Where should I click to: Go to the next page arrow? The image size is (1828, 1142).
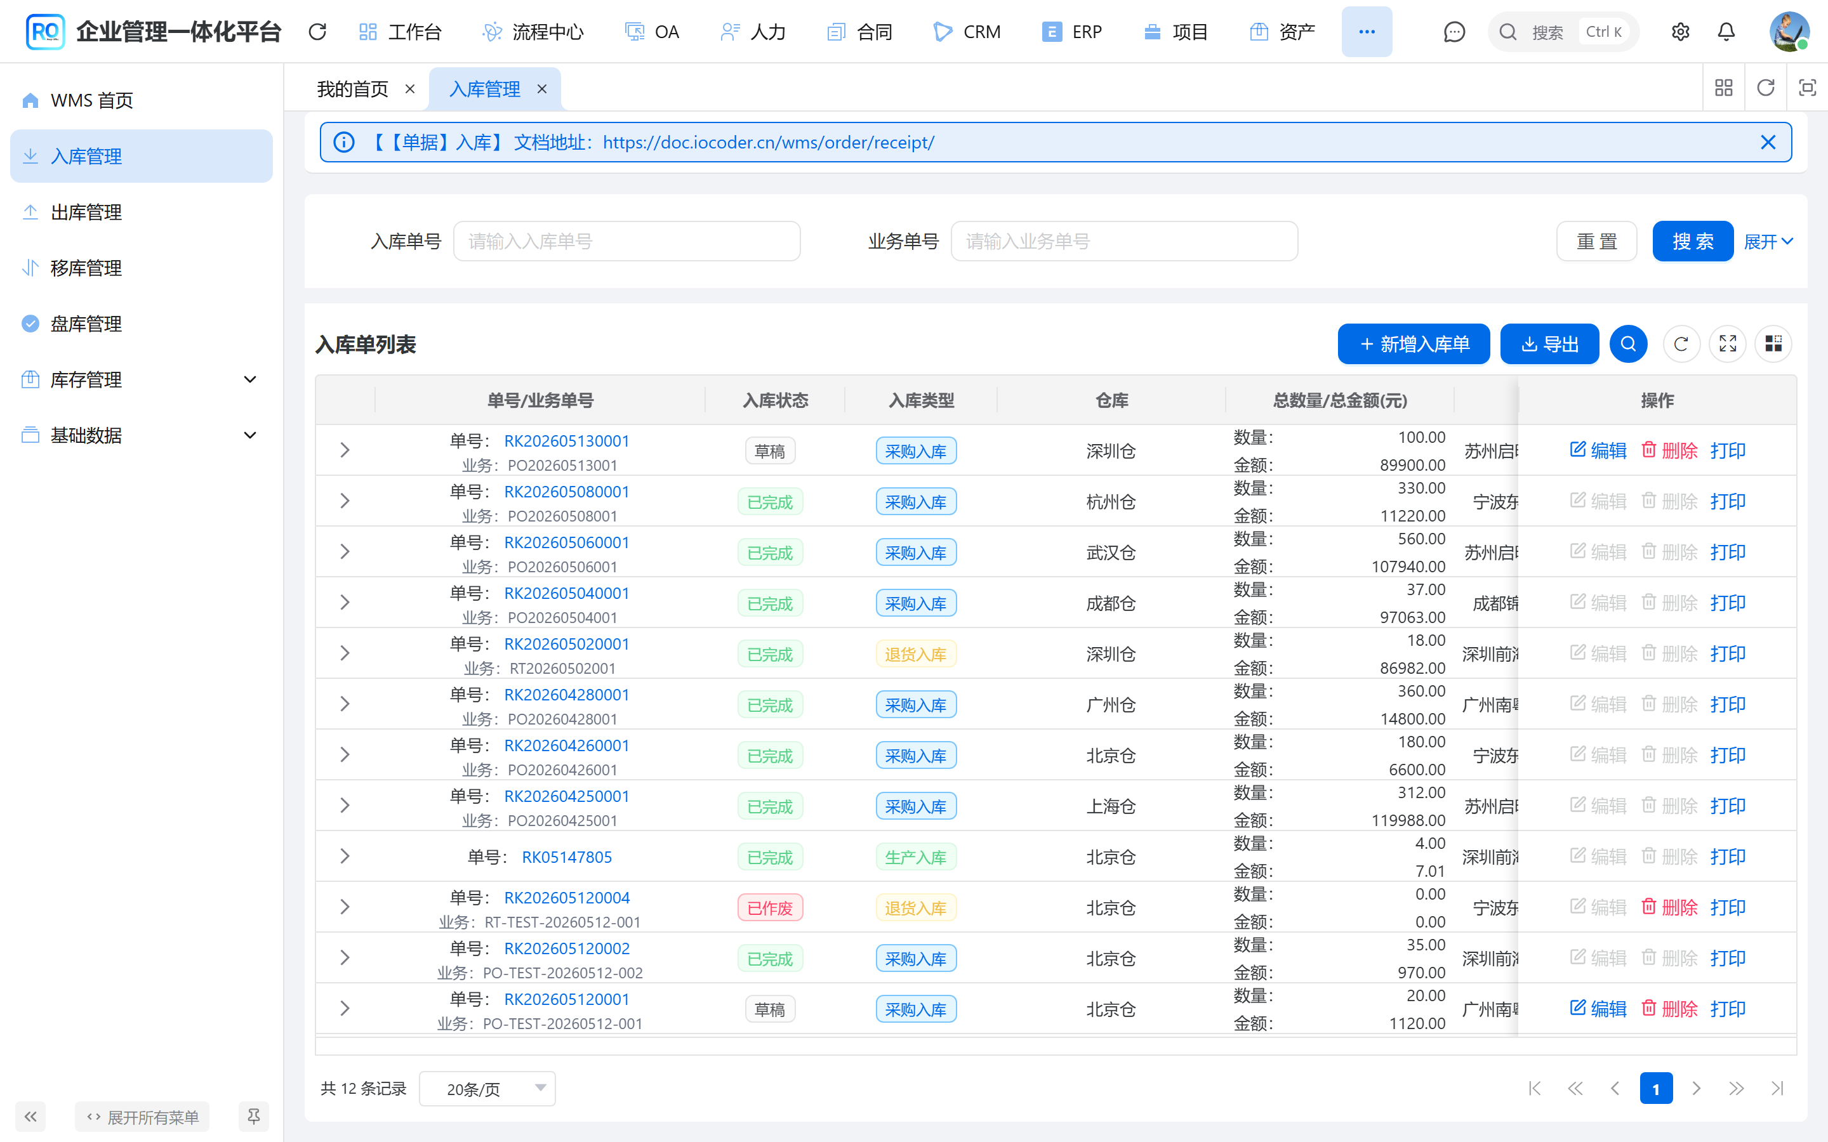[x=1697, y=1088]
